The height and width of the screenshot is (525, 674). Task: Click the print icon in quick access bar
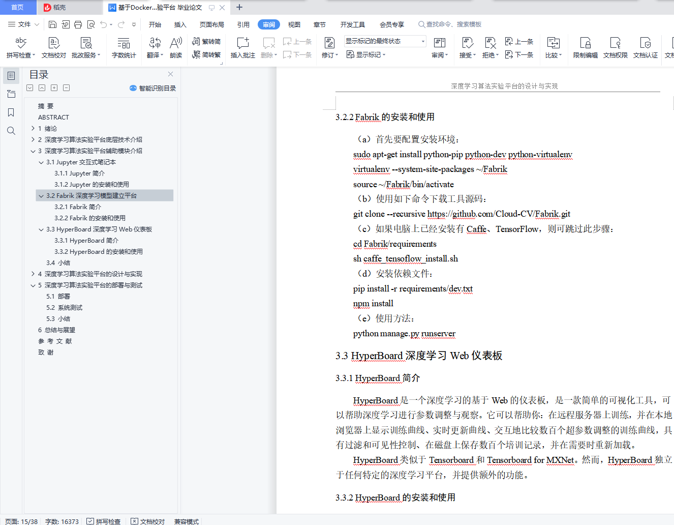pos(78,24)
